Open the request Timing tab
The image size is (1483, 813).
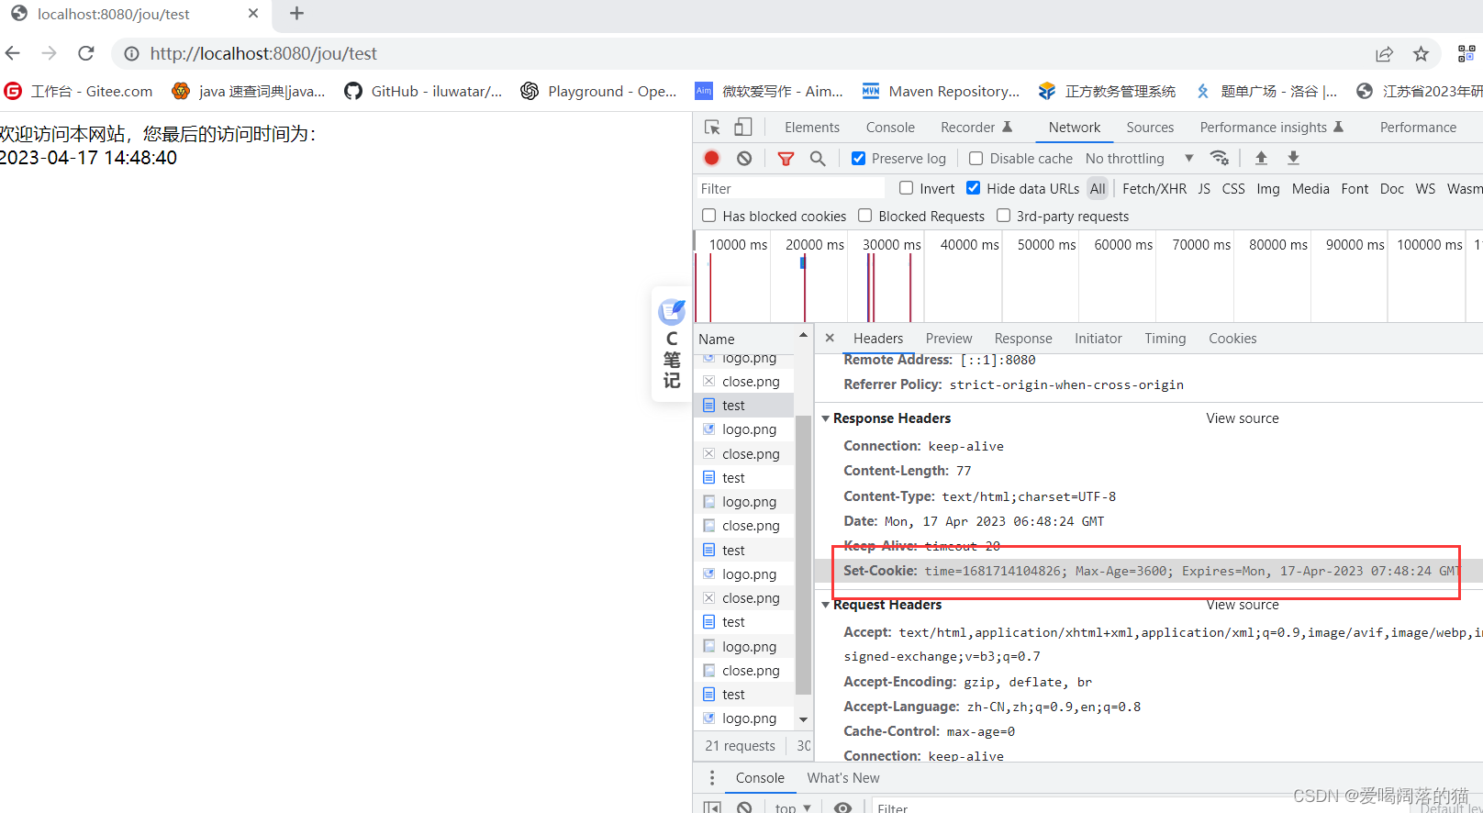pos(1165,339)
